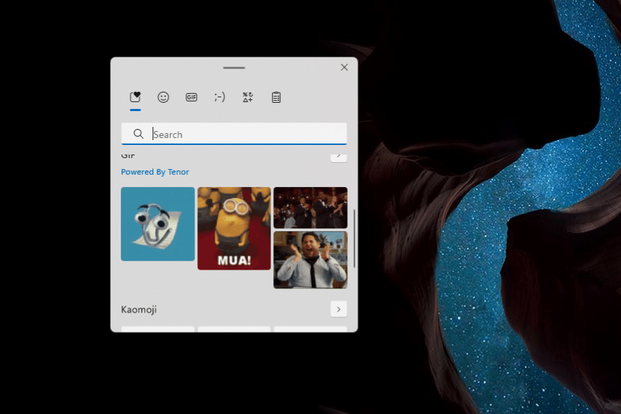The height and width of the screenshot is (414, 621).
Task: Open the Powered By Tenor link
Action: 155,171
